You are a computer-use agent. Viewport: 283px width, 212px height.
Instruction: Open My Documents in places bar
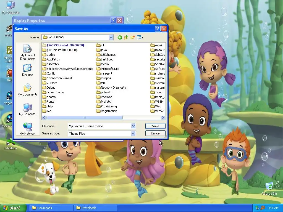[x=28, y=90]
